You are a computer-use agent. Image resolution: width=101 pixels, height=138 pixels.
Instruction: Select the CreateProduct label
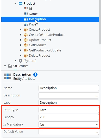point(39,30)
